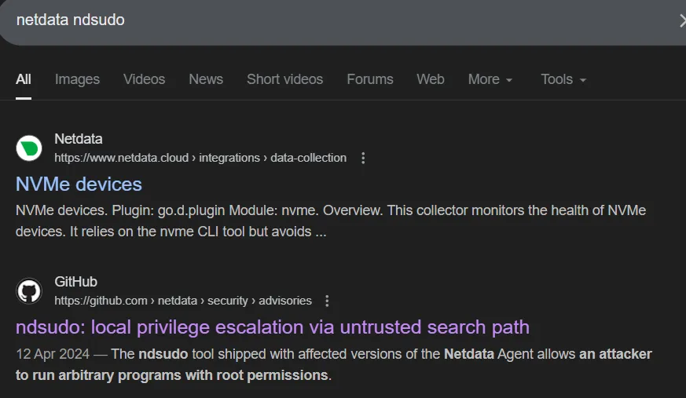Select the News tab

click(206, 79)
